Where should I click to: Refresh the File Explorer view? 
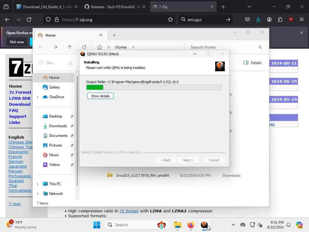[x=84, y=47]
